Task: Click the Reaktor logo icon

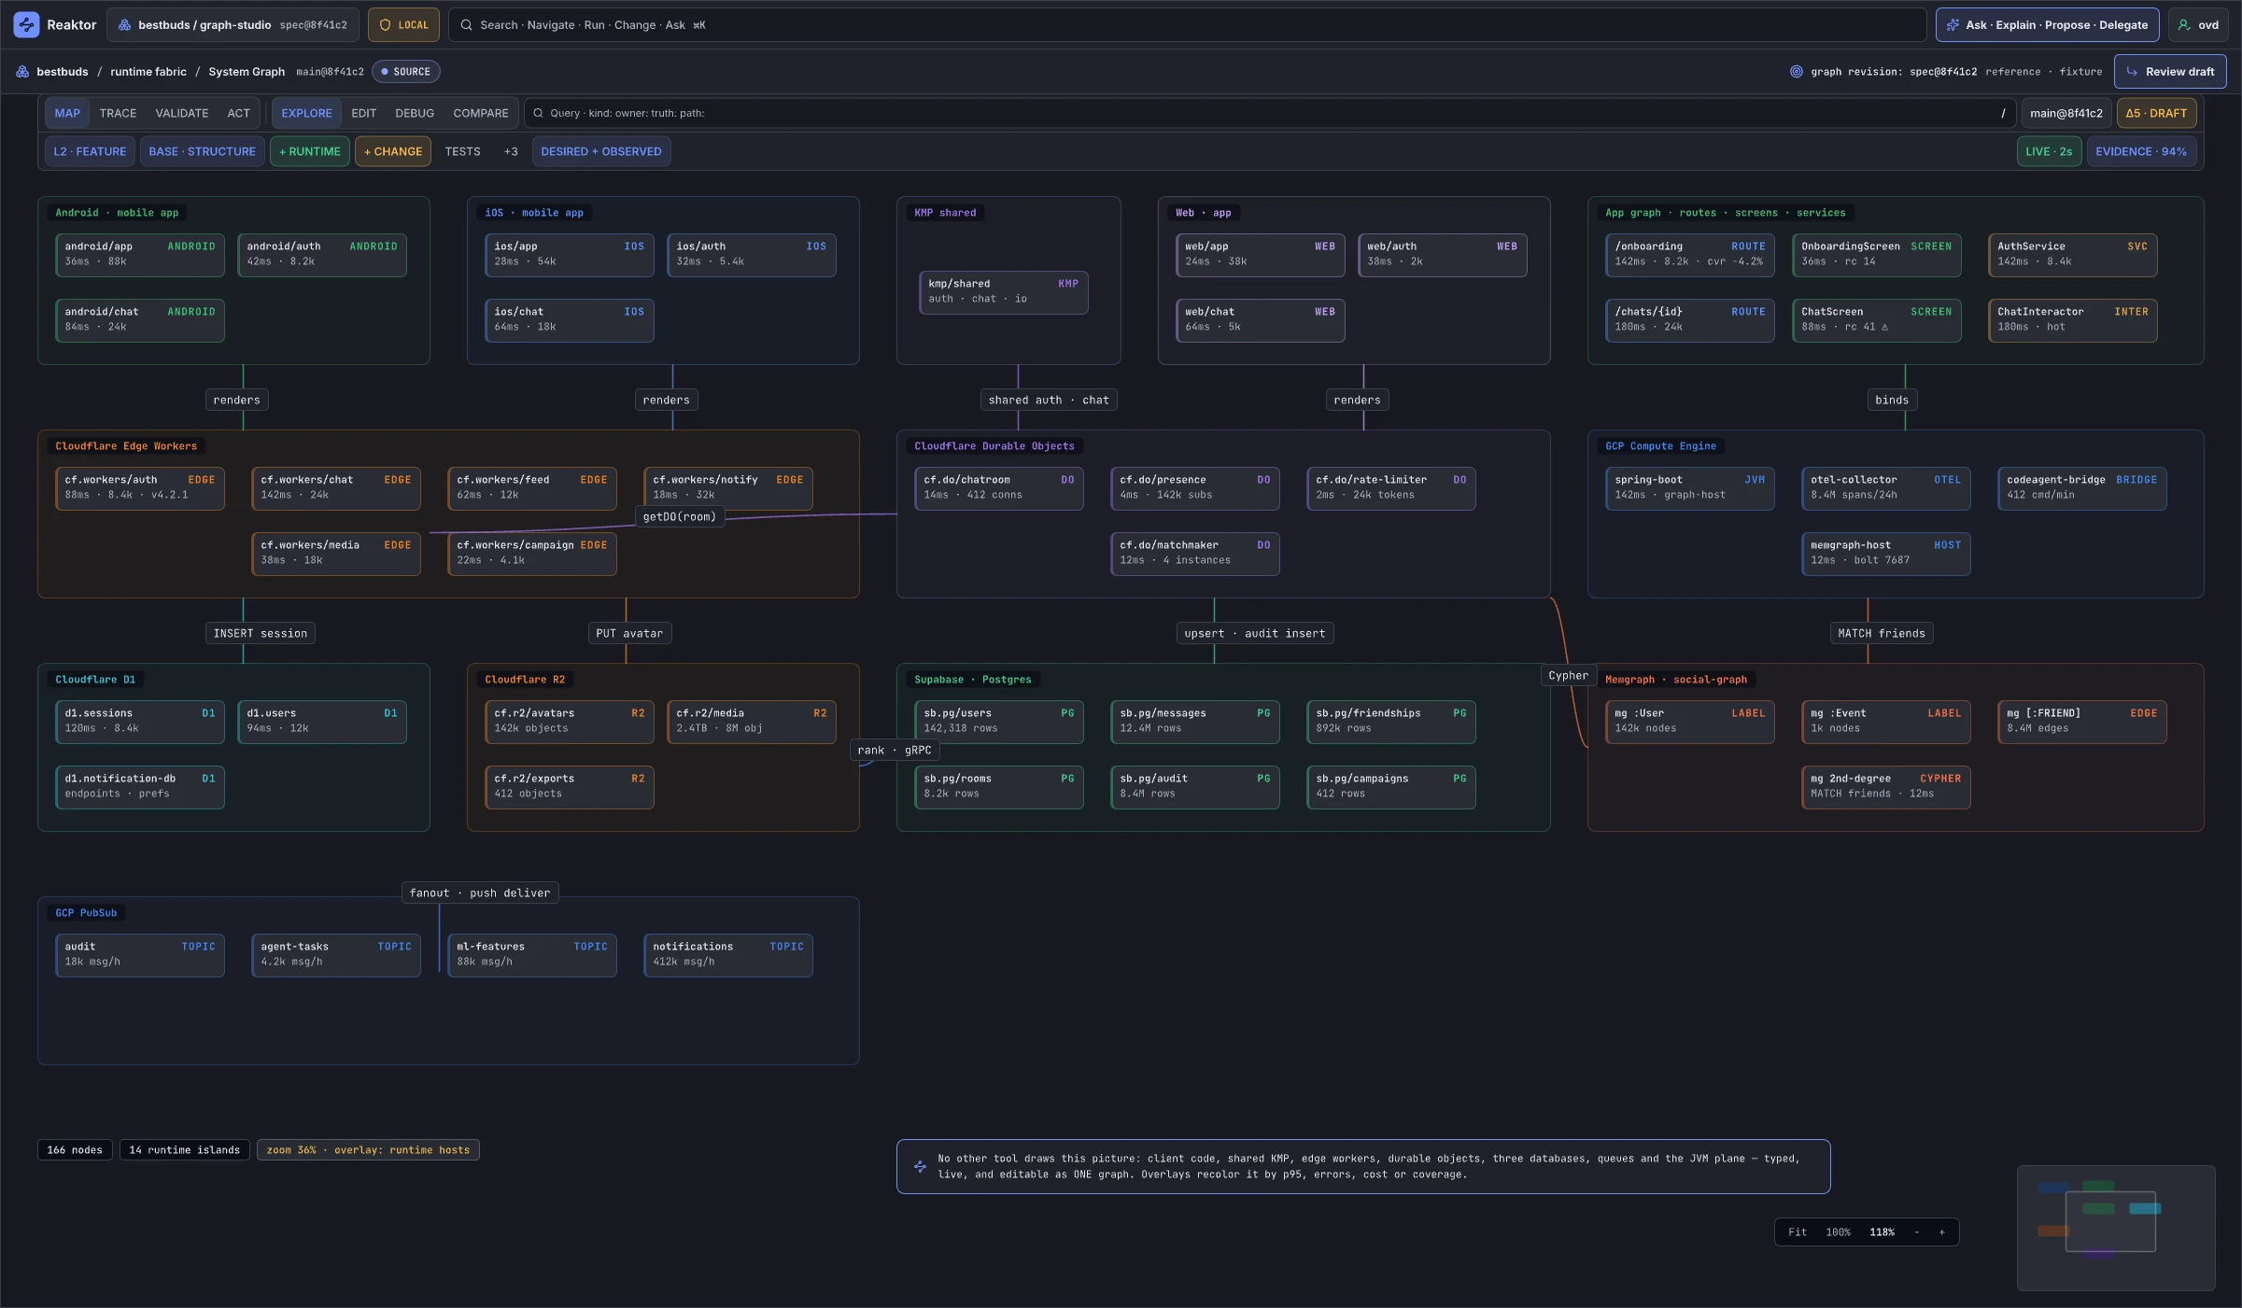Action: pyautogui.click(x=26, y=25)
